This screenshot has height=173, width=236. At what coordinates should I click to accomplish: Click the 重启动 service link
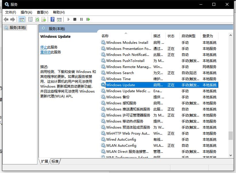pyautogui.click(x=45, y=52)
